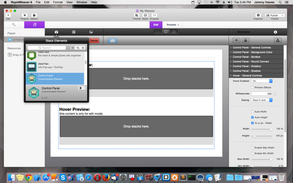Click the wrench settings tab icon
This screenshot has height=183, width=293.
(x=14, y=24)
